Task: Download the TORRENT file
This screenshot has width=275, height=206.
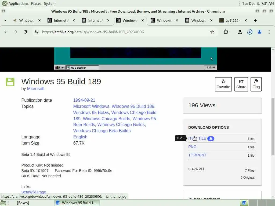Action: [197, 155]
